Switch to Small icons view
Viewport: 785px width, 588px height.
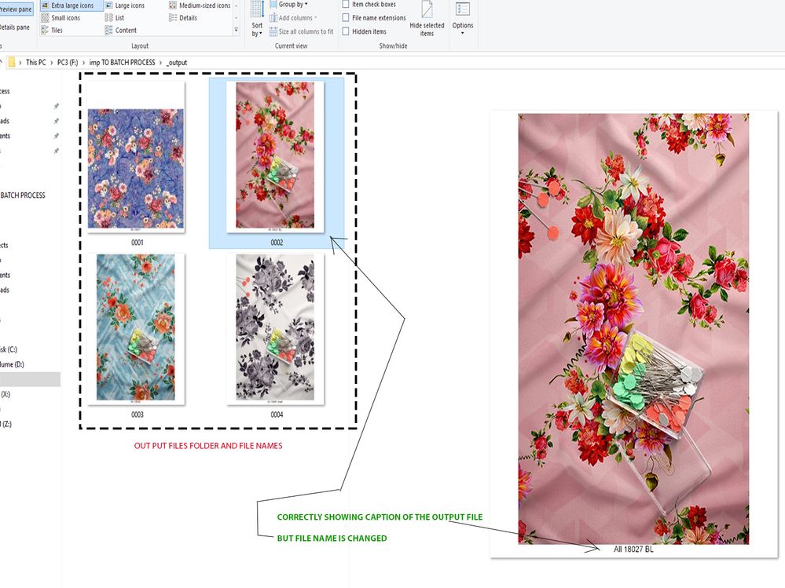coord(61,18)
